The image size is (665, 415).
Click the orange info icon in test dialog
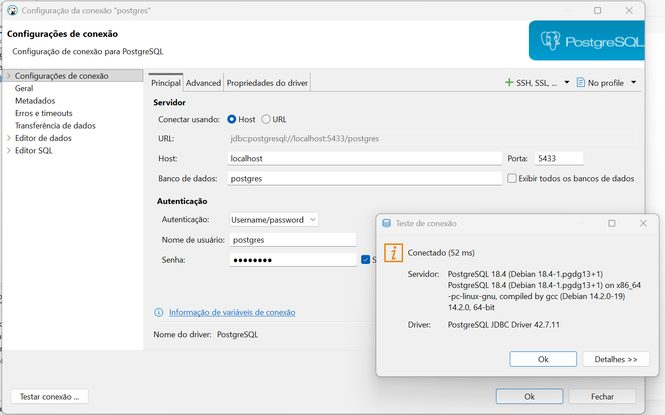(x=394, y=253)
